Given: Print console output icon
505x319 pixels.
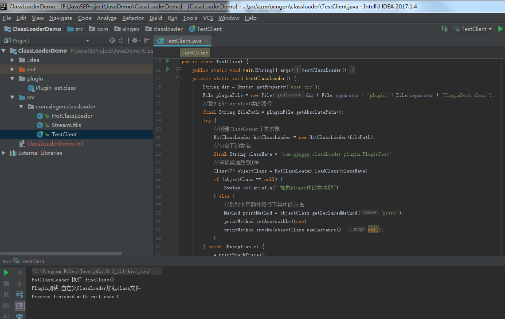Looking at the screenshot, I should click(x=20, y=316).
